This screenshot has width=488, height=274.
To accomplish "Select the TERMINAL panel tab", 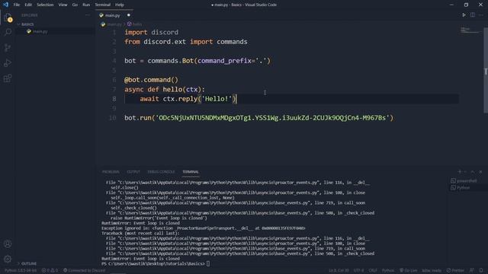I will coord(191,172).
